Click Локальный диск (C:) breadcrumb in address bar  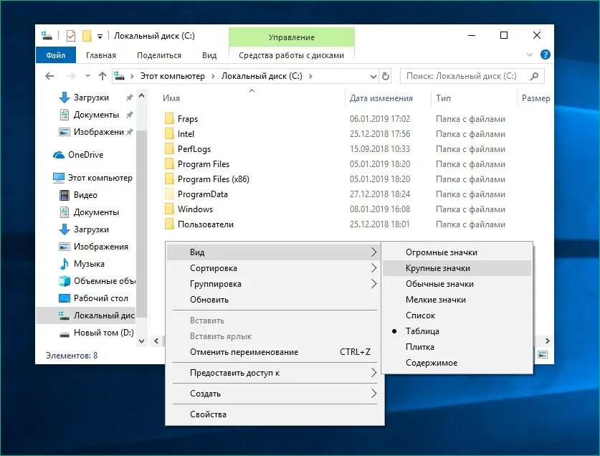click(262, 76)
